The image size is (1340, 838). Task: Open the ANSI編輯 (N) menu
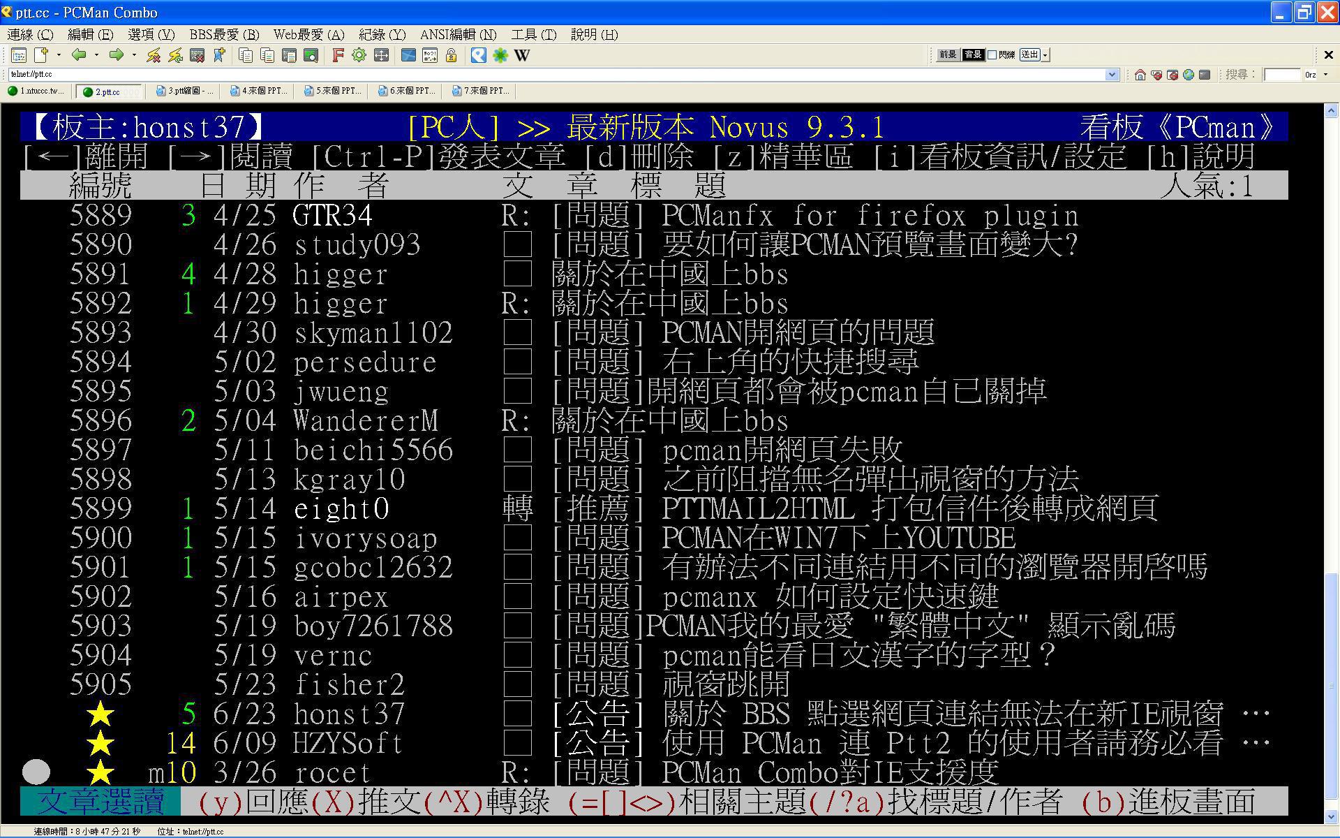pyautogui.click(x=459, y=34)
